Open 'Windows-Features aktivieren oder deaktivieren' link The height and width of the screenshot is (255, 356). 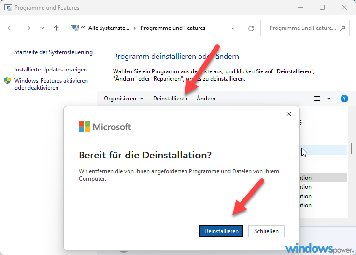(x=51, y=84)
